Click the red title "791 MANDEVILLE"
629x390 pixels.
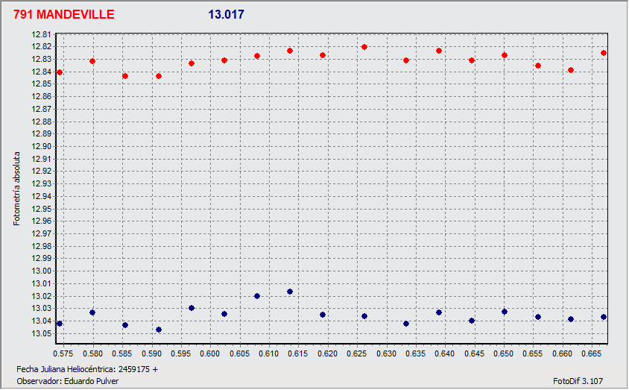coord(64,14)
